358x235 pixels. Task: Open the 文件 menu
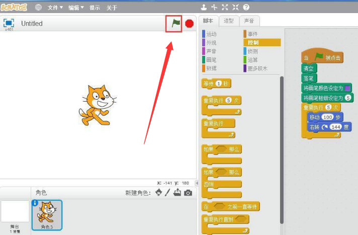[x=55, y=8]
